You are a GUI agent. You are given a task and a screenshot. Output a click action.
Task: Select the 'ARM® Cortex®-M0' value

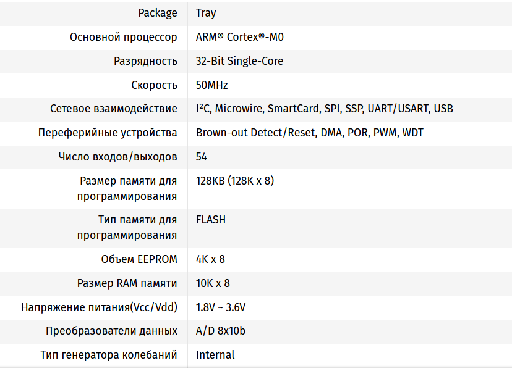coord(240,37)
